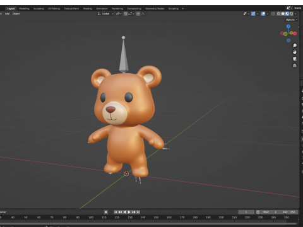Jump to timeline end frame
The height and width of the screenshot is (227, 303).
138,212
